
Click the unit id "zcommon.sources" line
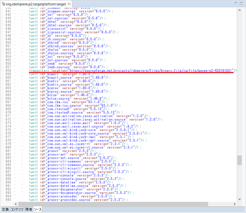(70, 11)
